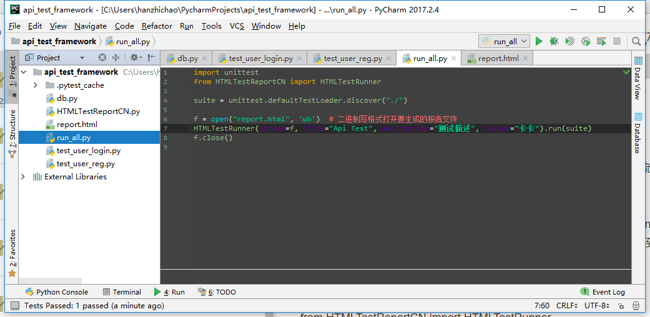Click Scroll from Source target icon
The width and height of the screenshot is (650, 317).
(102, 57)
